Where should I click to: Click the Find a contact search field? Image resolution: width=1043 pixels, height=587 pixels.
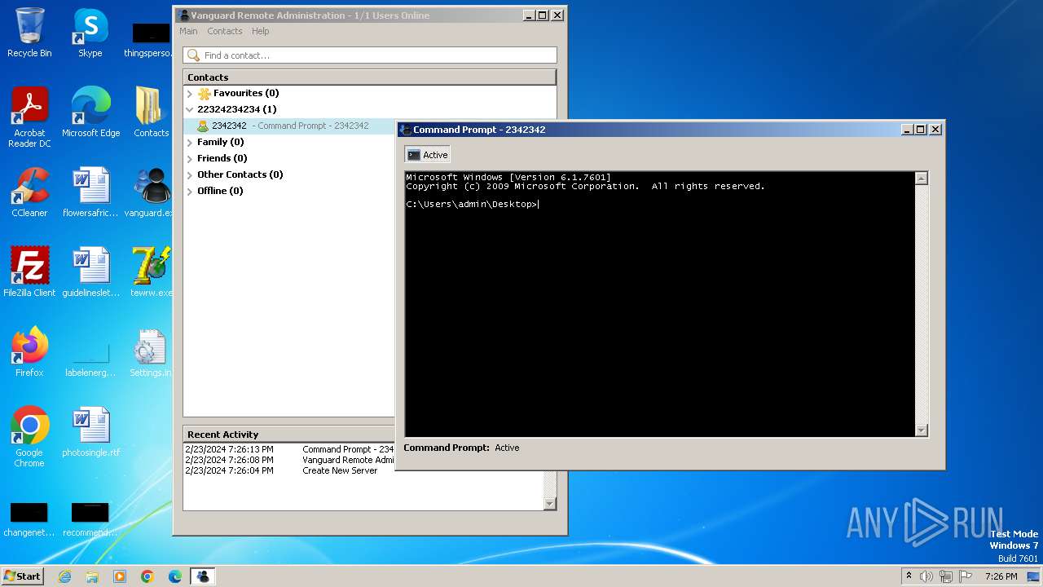click(x=370, y=55)
